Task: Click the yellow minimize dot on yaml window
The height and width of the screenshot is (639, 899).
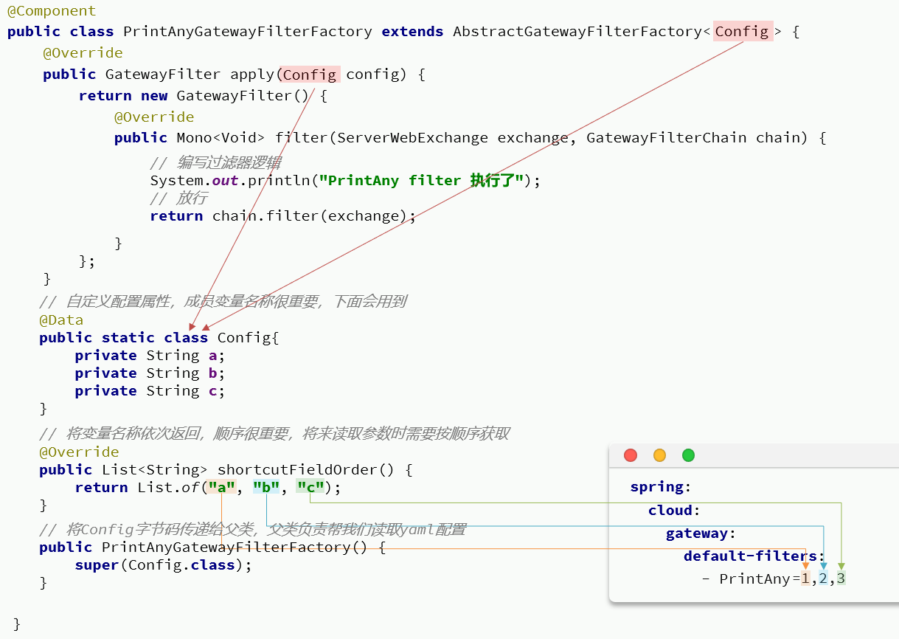Action: (659, 455)
